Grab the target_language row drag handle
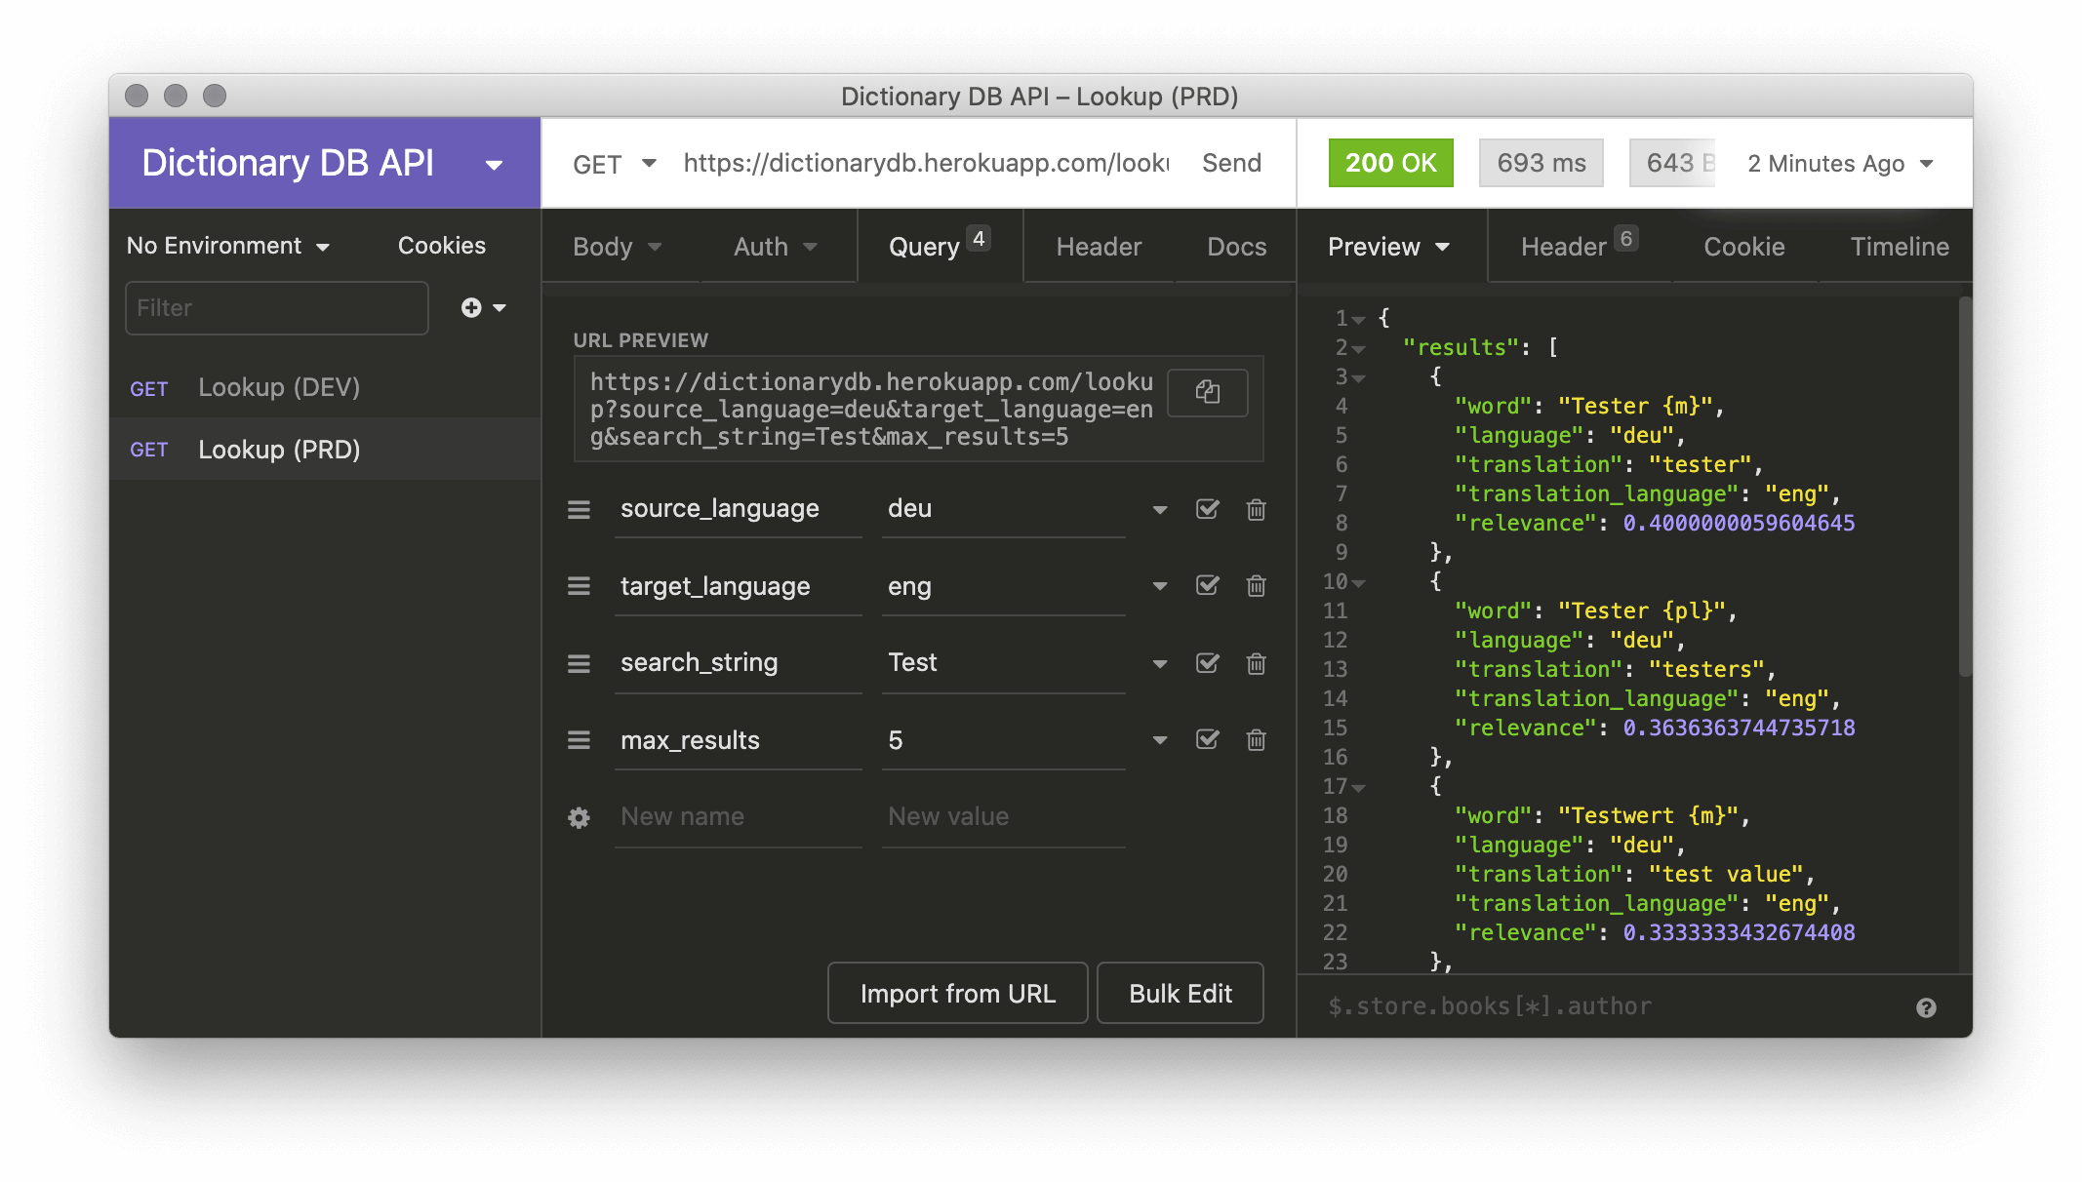2082x1182 pixels. pos(579,585)
